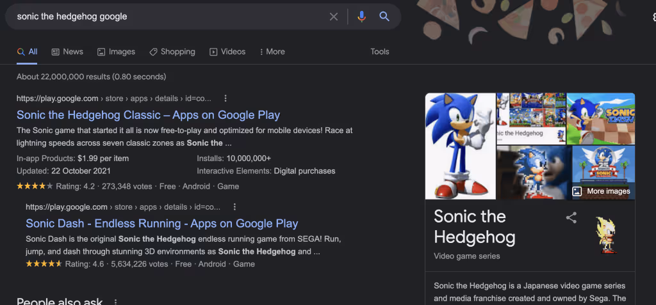Viewport: 656px width, 305px height.
Task: Open the options menu for the Sonic Classic result
Action: click(x=225, y=98)
